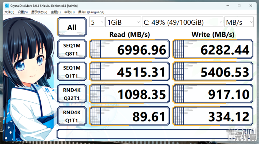This screenshot has height=144, width=259.
Task: Expand the 1GiB test size dropdown
Action: pyautogui.click(x=123, y=22)
